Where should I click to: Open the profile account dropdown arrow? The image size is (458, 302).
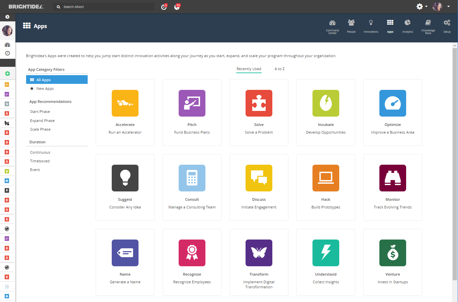448,6
